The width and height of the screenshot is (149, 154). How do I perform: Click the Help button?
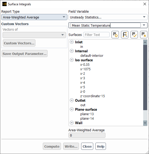point(101,146)
